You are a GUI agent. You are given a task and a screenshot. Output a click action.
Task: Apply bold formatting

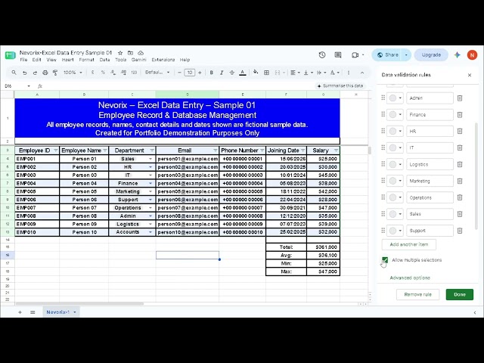click(212, 73)
